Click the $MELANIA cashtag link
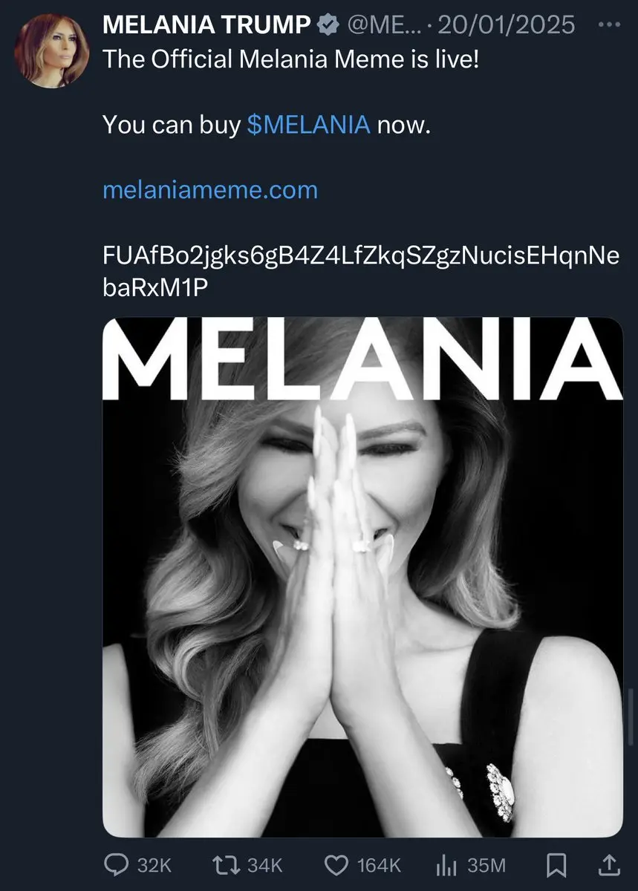 pos(307,124)
